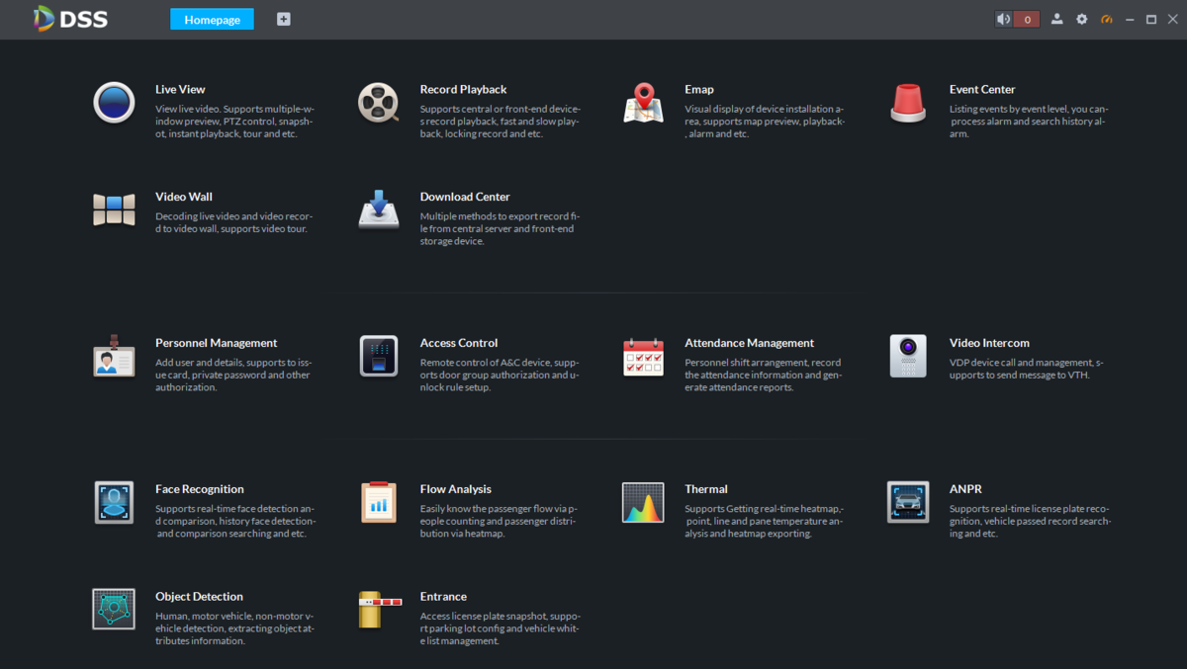Screen dimensions: 1187x669
Task: Launch the Emap map pin icon
Action: click(x=643, y=103)
